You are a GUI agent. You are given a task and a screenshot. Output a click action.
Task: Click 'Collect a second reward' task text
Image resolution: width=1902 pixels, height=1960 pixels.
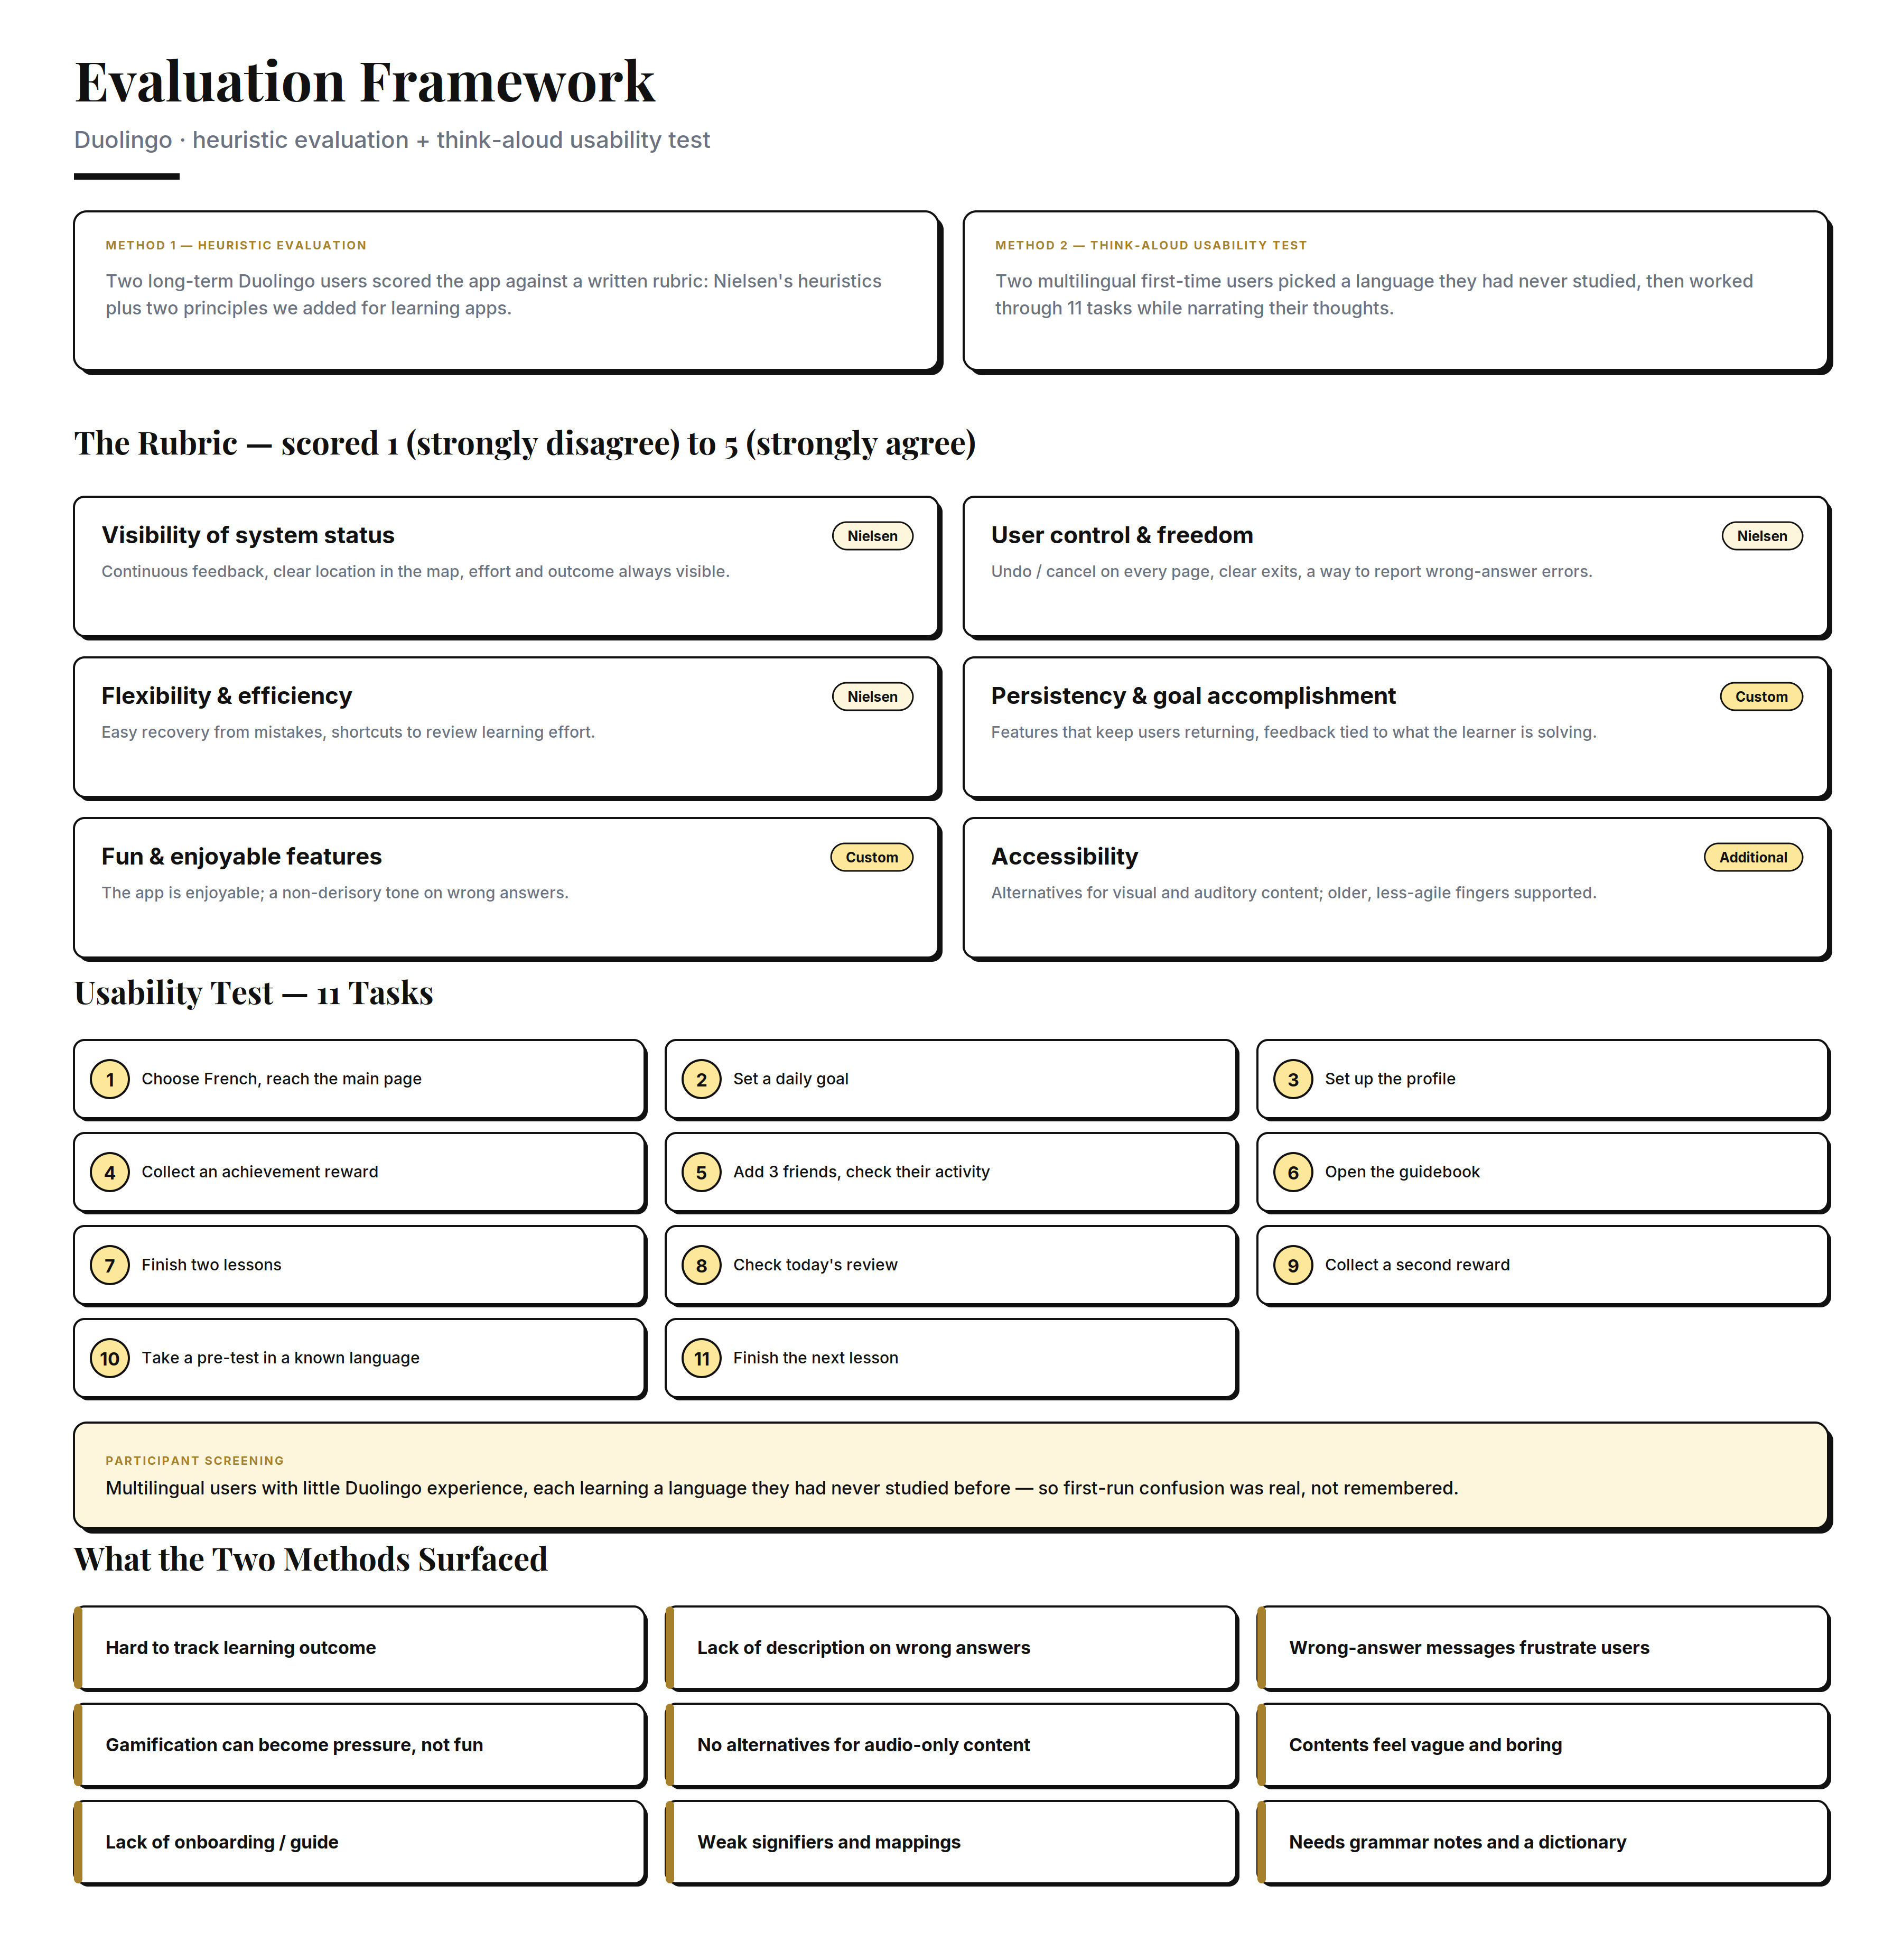click(x=1417, y=1266)
